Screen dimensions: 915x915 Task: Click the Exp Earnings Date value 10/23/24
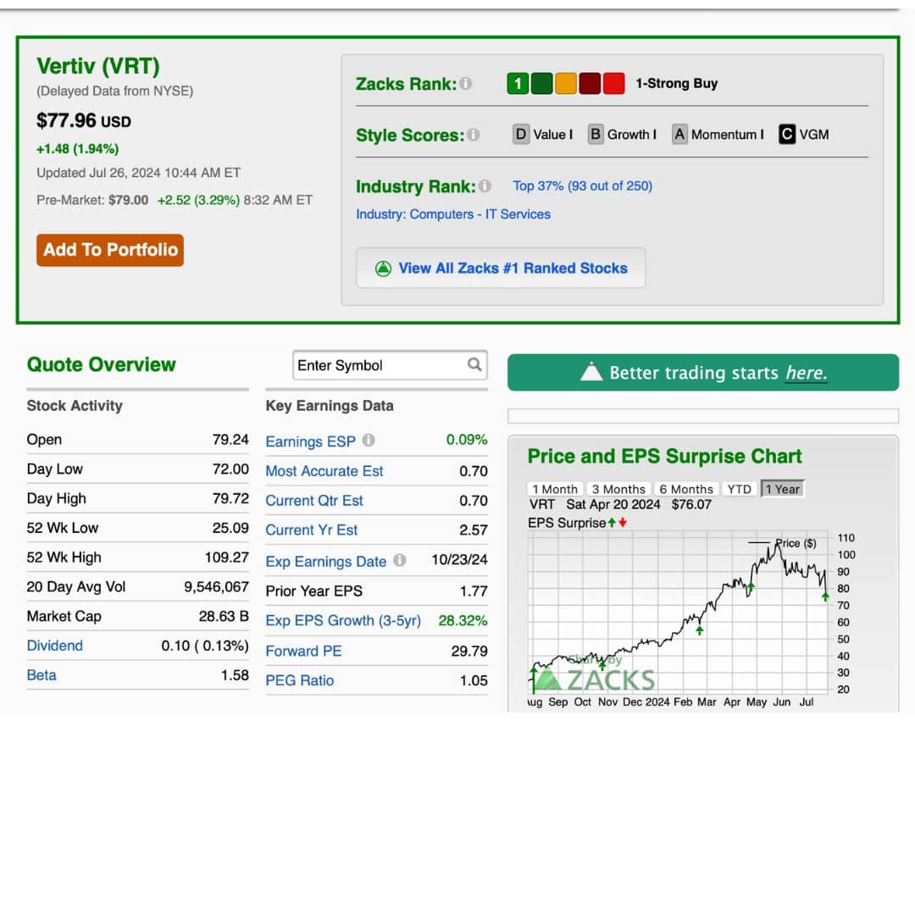(459, 560)
